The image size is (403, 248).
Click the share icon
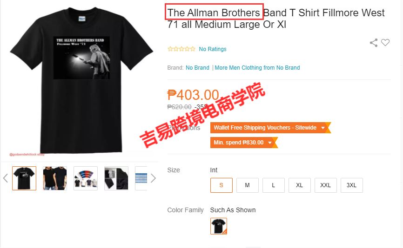374,43
